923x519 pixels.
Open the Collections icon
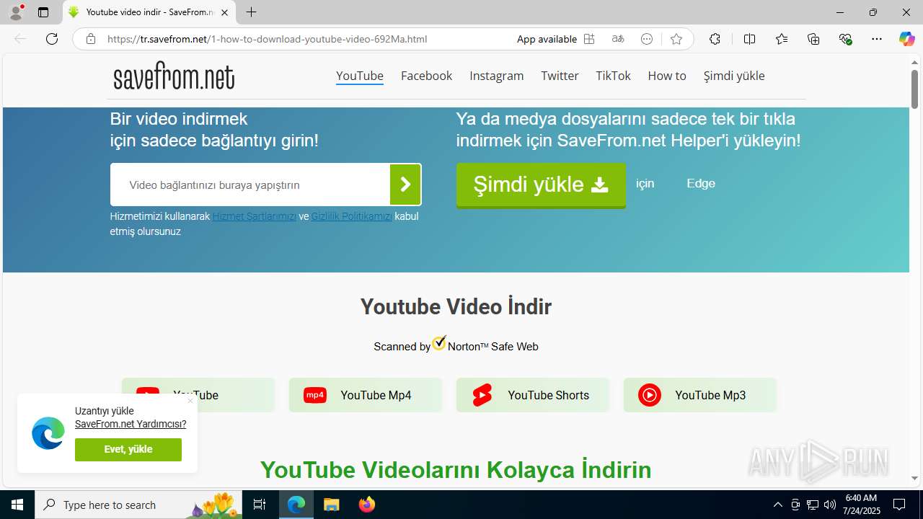point(813,39)
